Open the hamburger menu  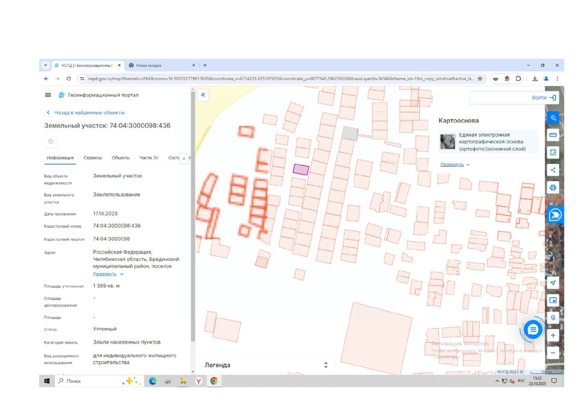48,95
